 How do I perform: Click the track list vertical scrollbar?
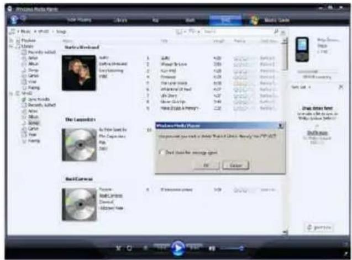click(285, 137)
